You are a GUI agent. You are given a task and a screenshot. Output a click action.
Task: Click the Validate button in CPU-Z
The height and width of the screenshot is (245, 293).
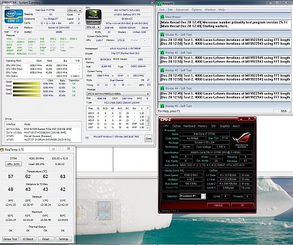[218, 205]
